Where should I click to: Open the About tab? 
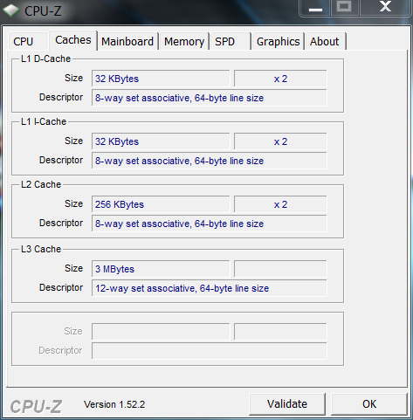[325, 41]
